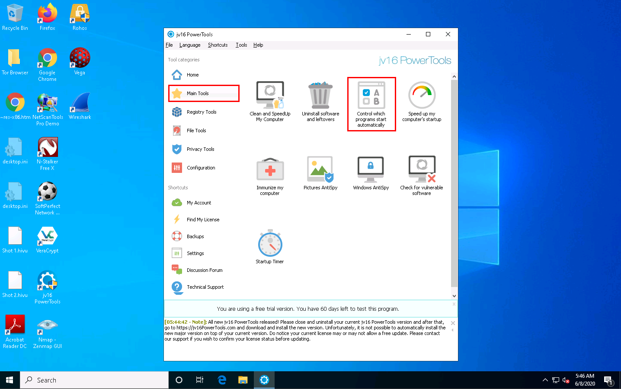Select N-Stalker Free X desktop icon
621x389 pixels.
(48, 154)
